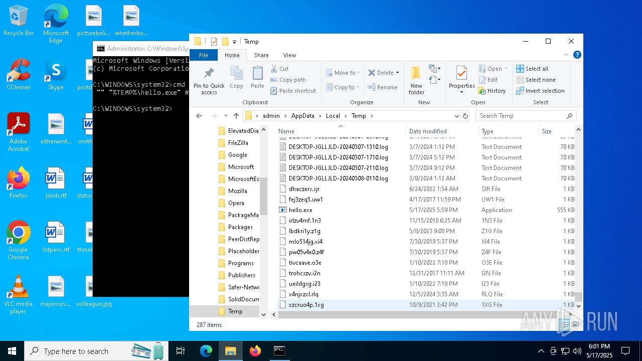Screen dimensions: 642x361
Task: Select Mozilla folder in tree
Action: (237, 191)
